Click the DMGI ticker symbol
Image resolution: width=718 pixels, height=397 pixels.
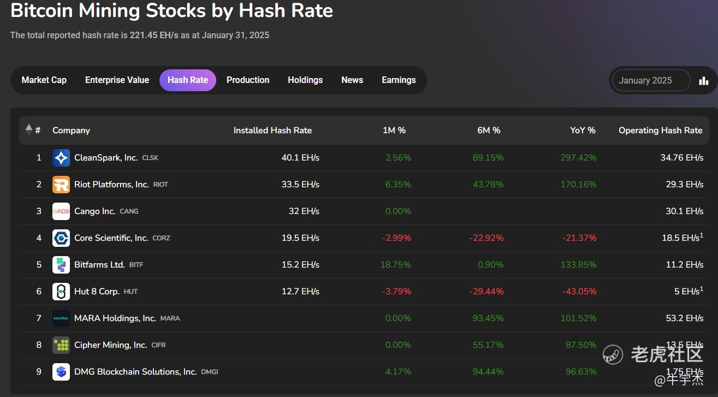[x=210, y=372]
